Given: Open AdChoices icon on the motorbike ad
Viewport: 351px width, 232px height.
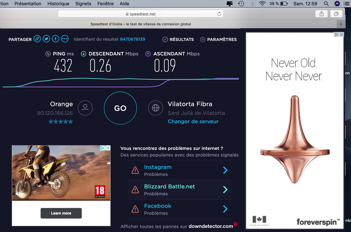Looking at the screenshot, I should point(103,148).
